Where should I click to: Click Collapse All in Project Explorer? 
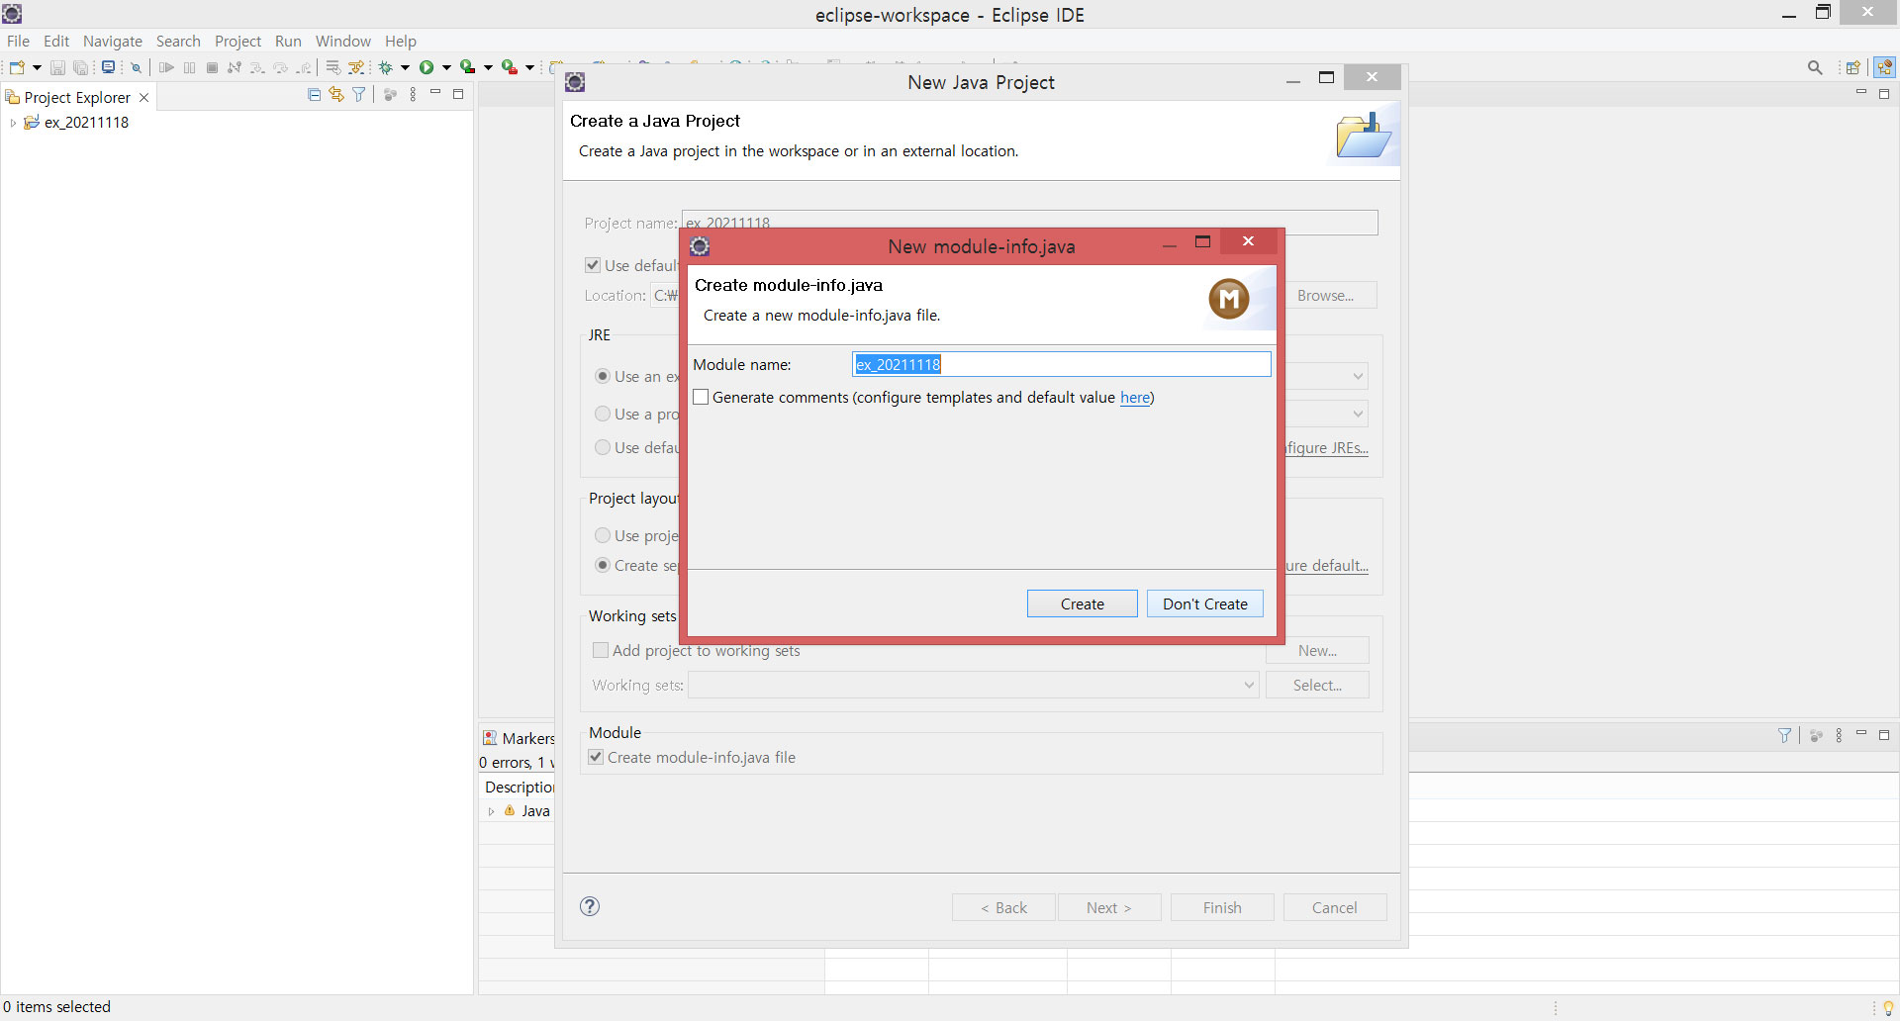click(314, 95)
